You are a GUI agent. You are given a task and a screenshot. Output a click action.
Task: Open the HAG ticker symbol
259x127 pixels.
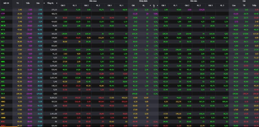[3, 98]
